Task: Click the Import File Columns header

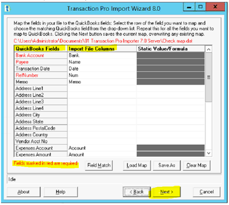Action: coord(102,49)
